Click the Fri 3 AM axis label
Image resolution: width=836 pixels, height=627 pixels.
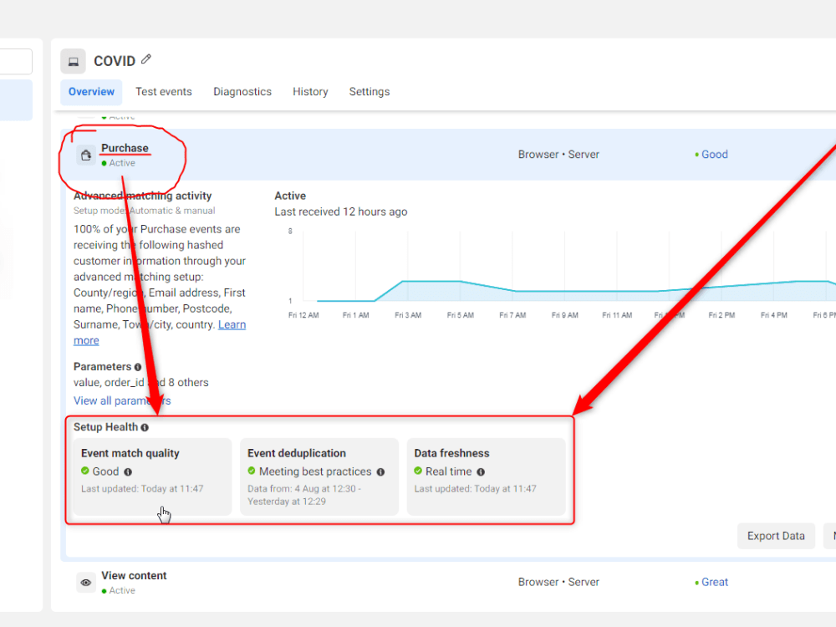pyautogui.click(x=408, y=316)
